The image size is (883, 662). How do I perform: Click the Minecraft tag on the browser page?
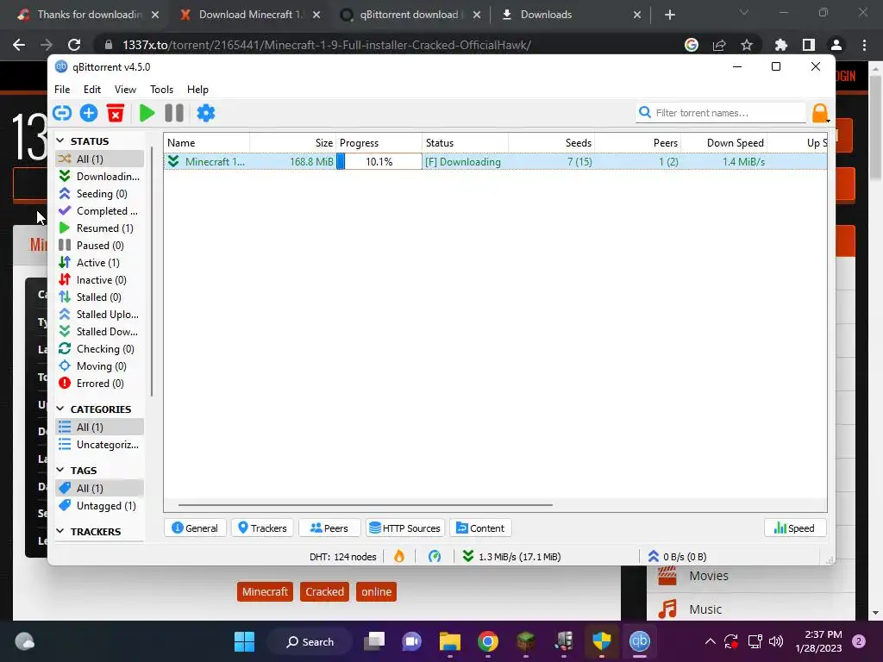coord(265,591)
